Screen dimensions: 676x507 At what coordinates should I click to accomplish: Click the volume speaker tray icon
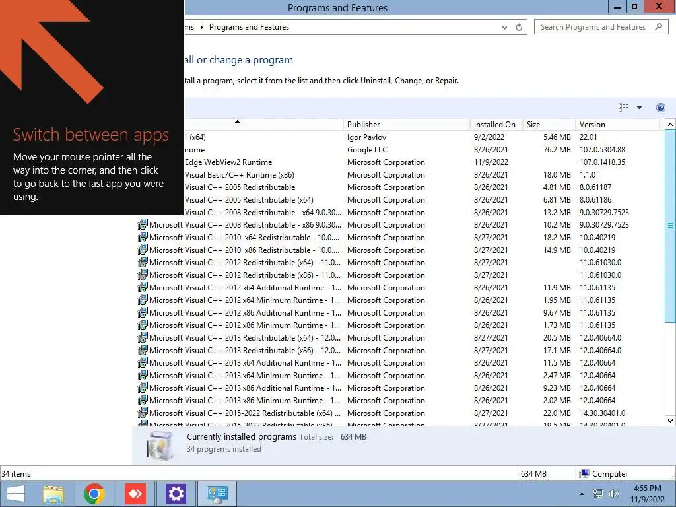613,494
